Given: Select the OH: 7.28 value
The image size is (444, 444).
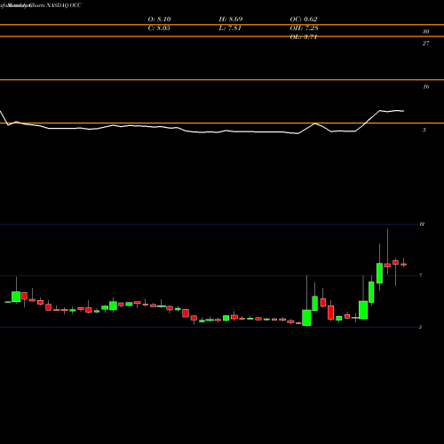Looking at the screenshot, I should (304, 28).
